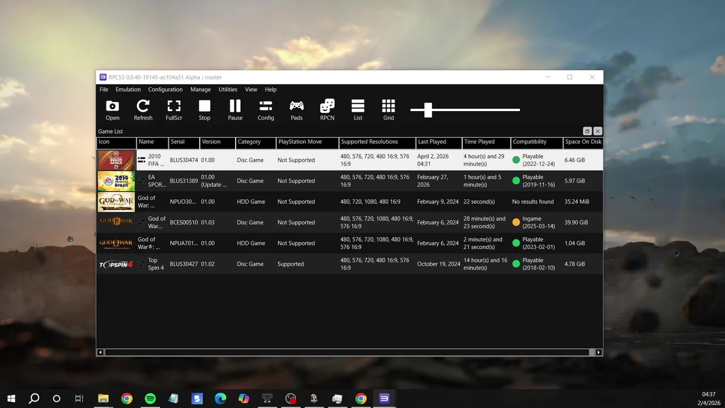Sort by the Category column header
Viewport: 725px width, 408px height.
(x=256, y=142)
